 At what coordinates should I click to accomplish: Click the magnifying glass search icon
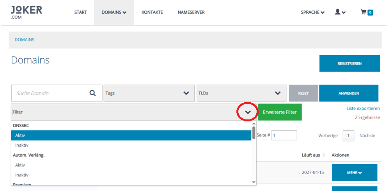coord(92,93)
